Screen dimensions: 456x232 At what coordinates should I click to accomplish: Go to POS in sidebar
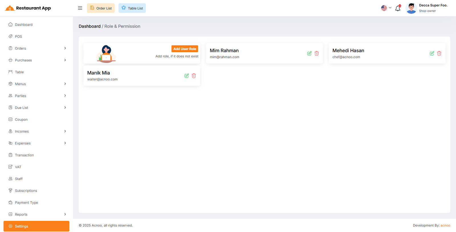pyautogui.click(x=19, y=36)
